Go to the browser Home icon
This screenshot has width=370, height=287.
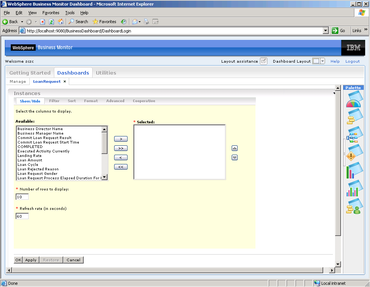coord(61,22)
